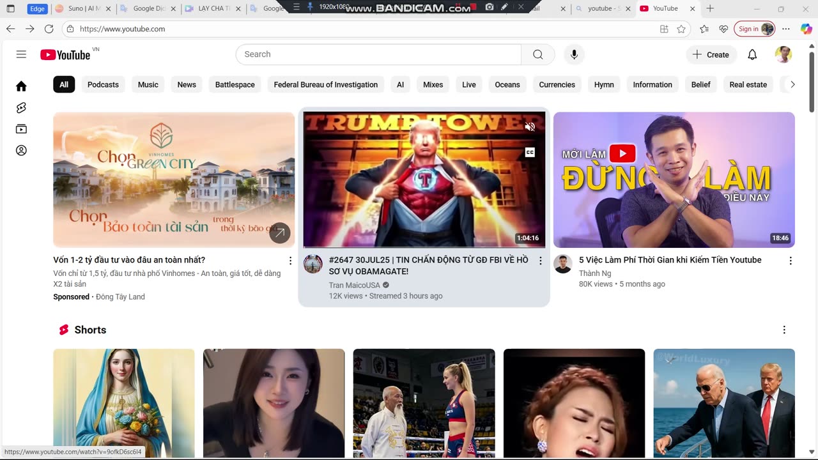Screen dimensions: 818x460
Task: Select the Live chip
Action: (469, 84)
